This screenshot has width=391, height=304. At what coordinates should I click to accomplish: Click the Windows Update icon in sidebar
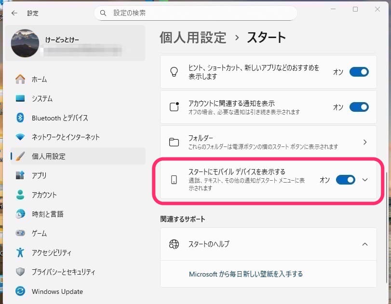click(x=20, y=291)
